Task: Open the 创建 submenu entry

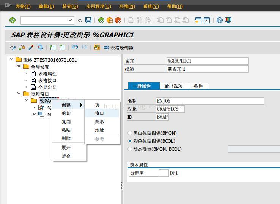Action: pos(68,105)
